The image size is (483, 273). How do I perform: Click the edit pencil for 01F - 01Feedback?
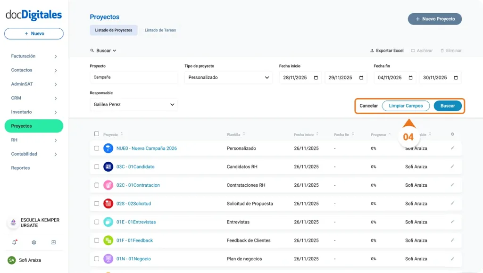point(452,240)
